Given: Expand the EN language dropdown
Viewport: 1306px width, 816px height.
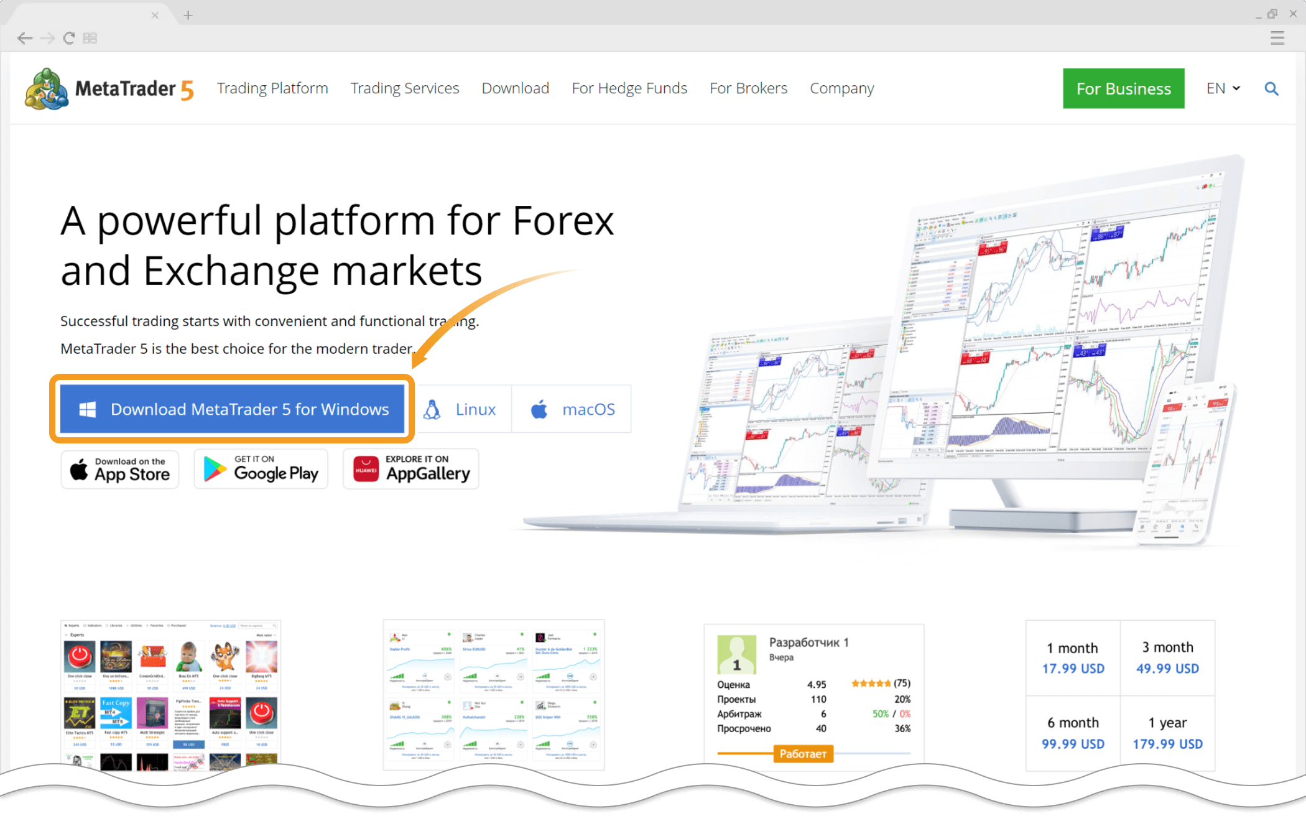Looking at the screenshot, I should (1223, 88).
